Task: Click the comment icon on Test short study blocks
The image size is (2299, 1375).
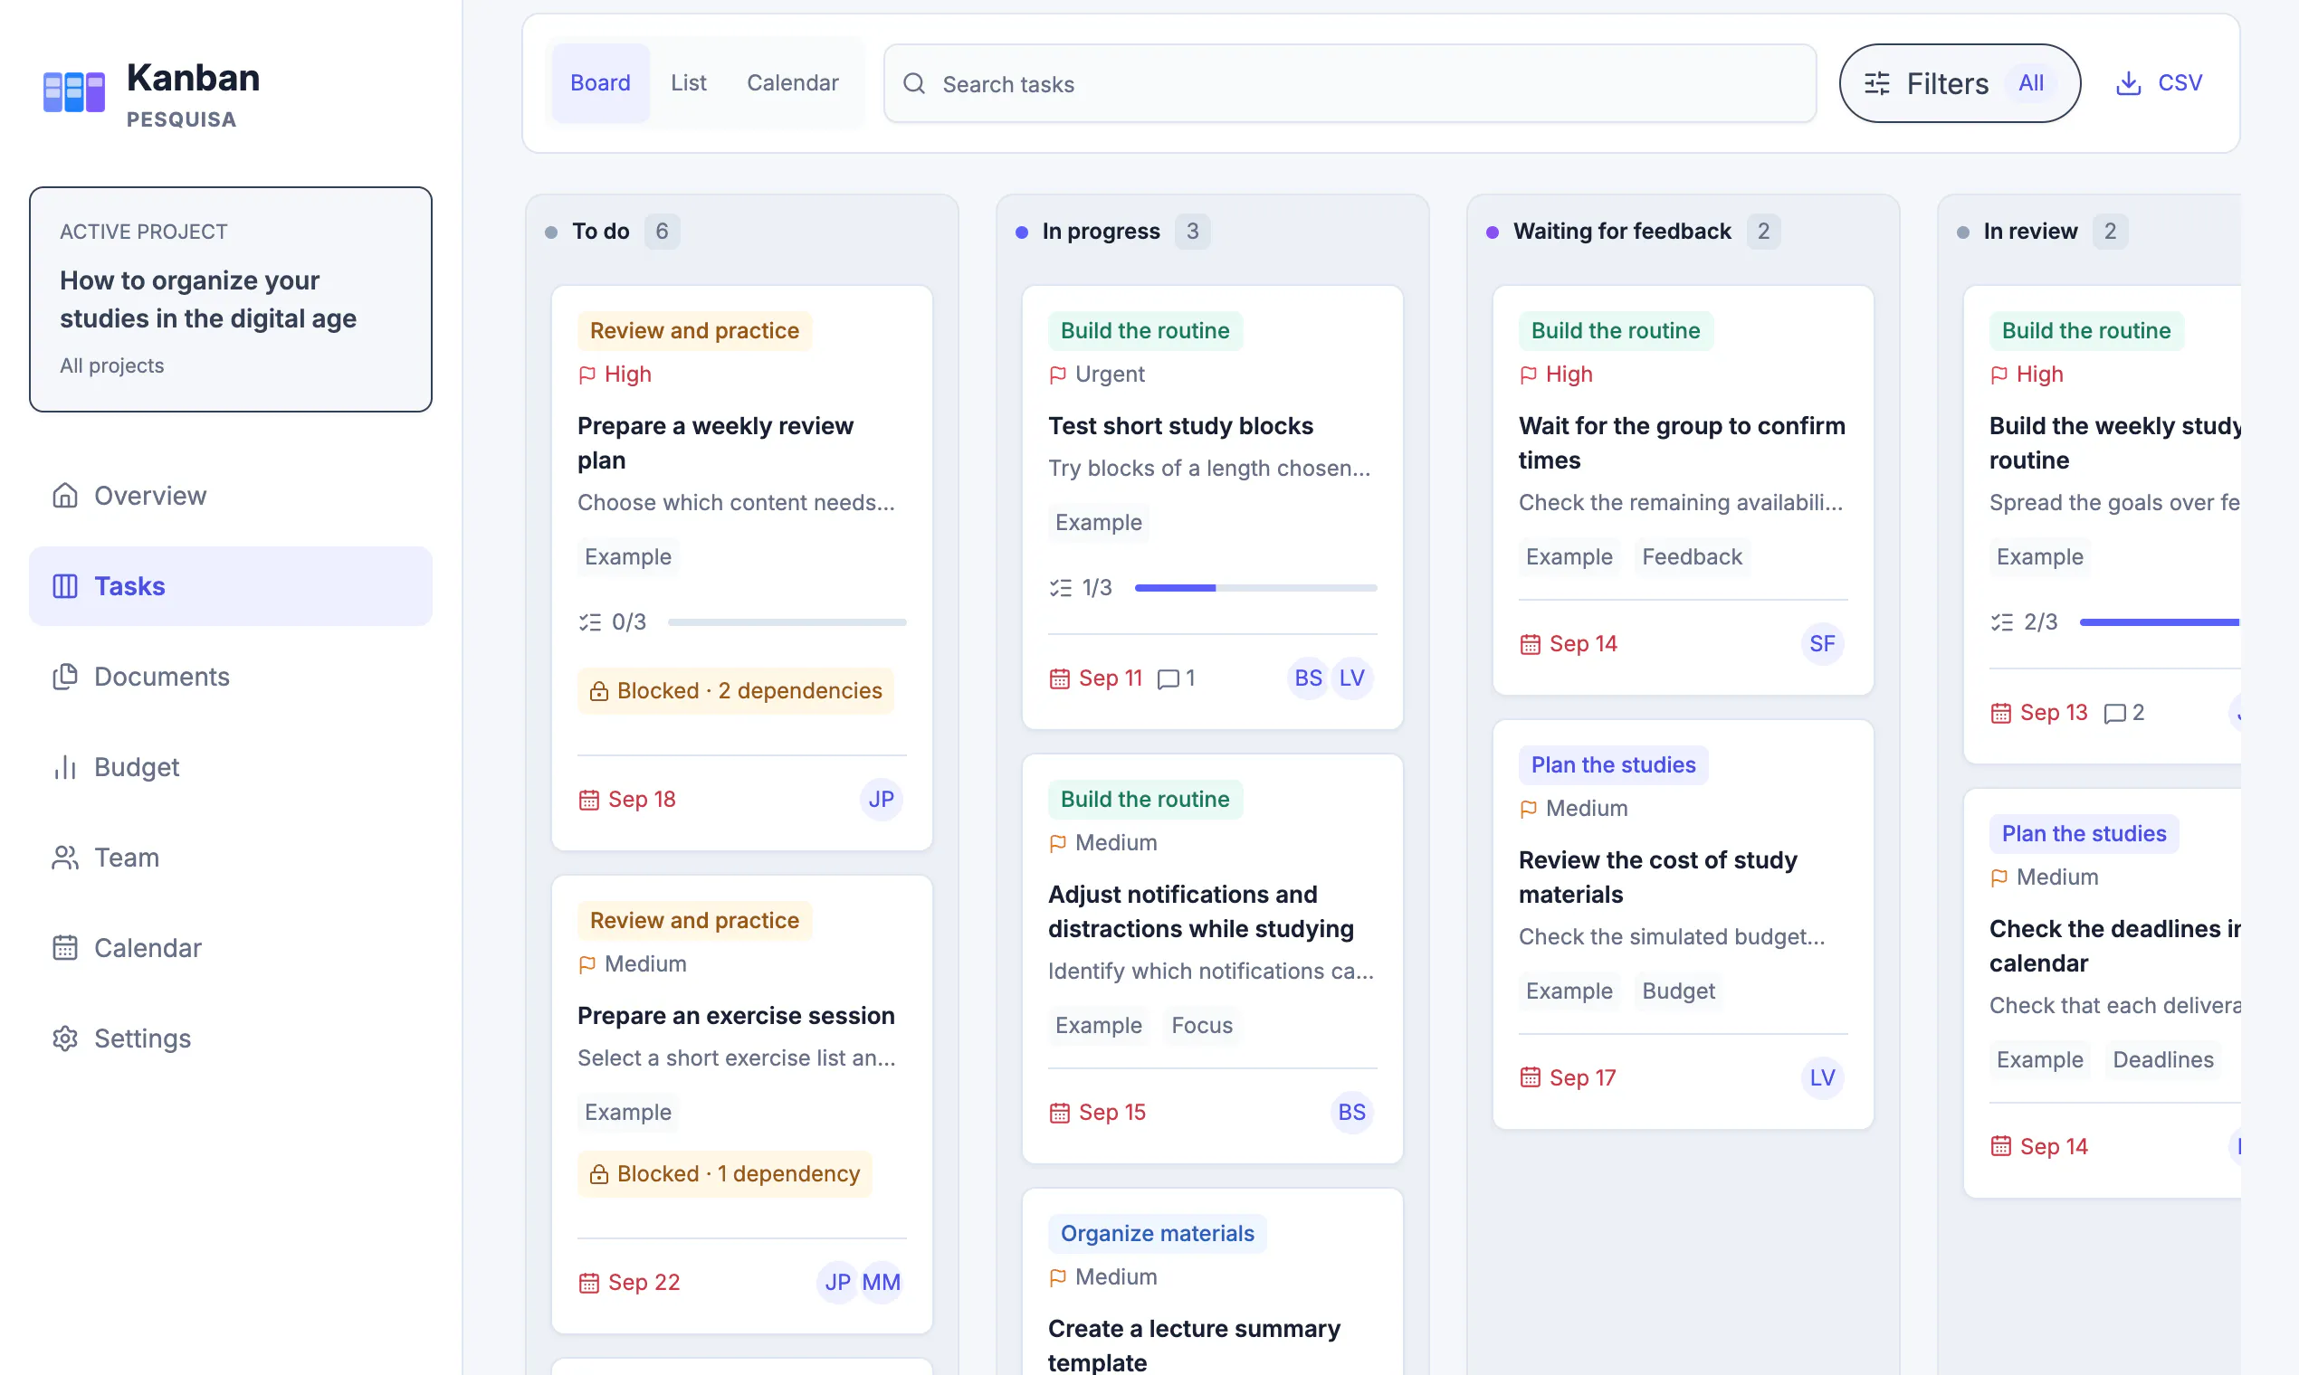Action: tap(1168, 679)
